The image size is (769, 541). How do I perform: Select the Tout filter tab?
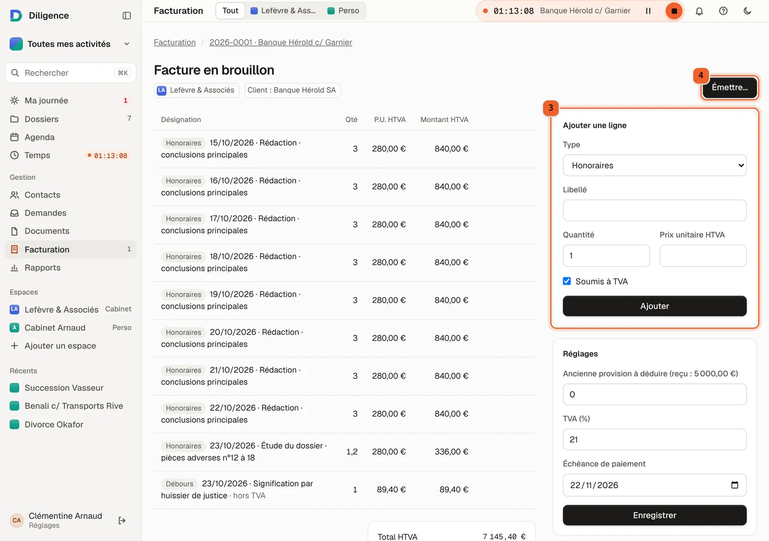tap(230, 11)
